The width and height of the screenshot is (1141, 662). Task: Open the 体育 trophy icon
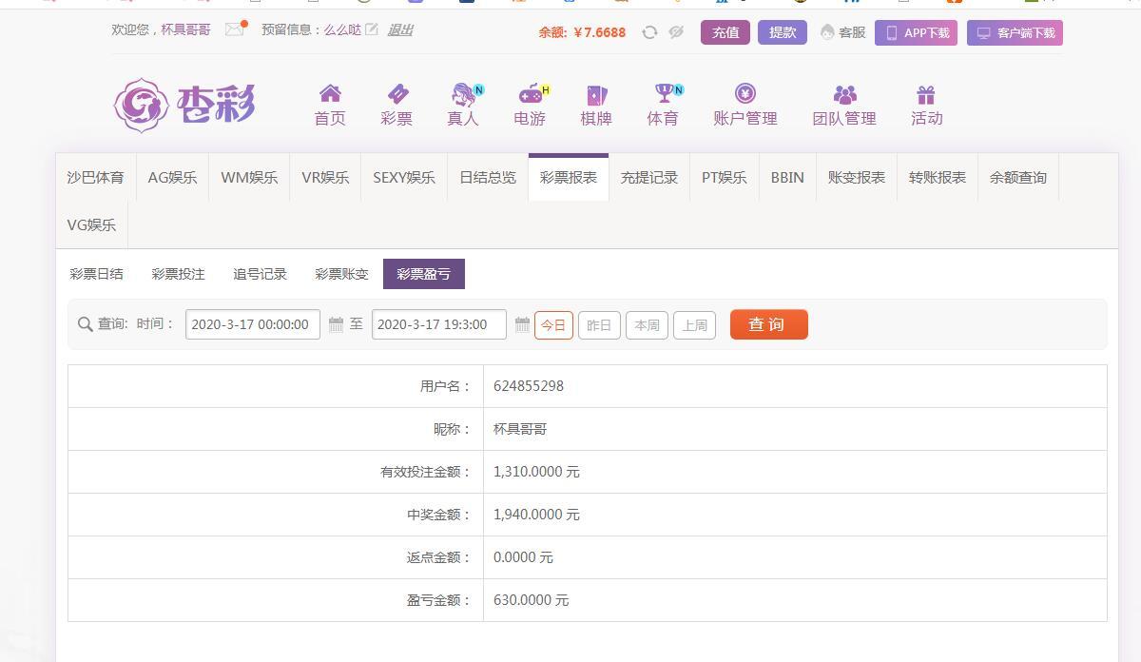[x=664, y=93]
